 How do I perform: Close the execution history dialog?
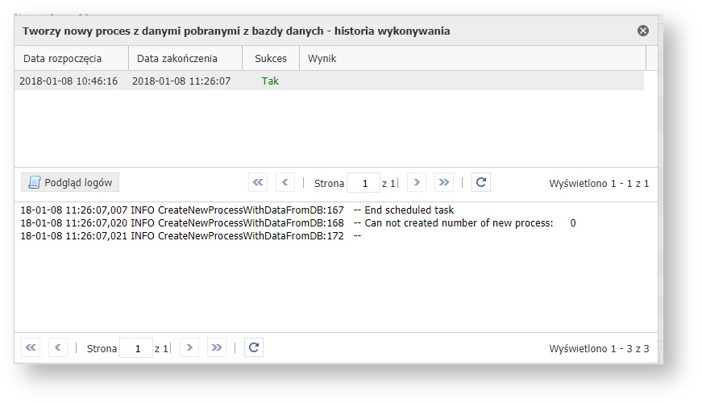click(x=642, y=31)
